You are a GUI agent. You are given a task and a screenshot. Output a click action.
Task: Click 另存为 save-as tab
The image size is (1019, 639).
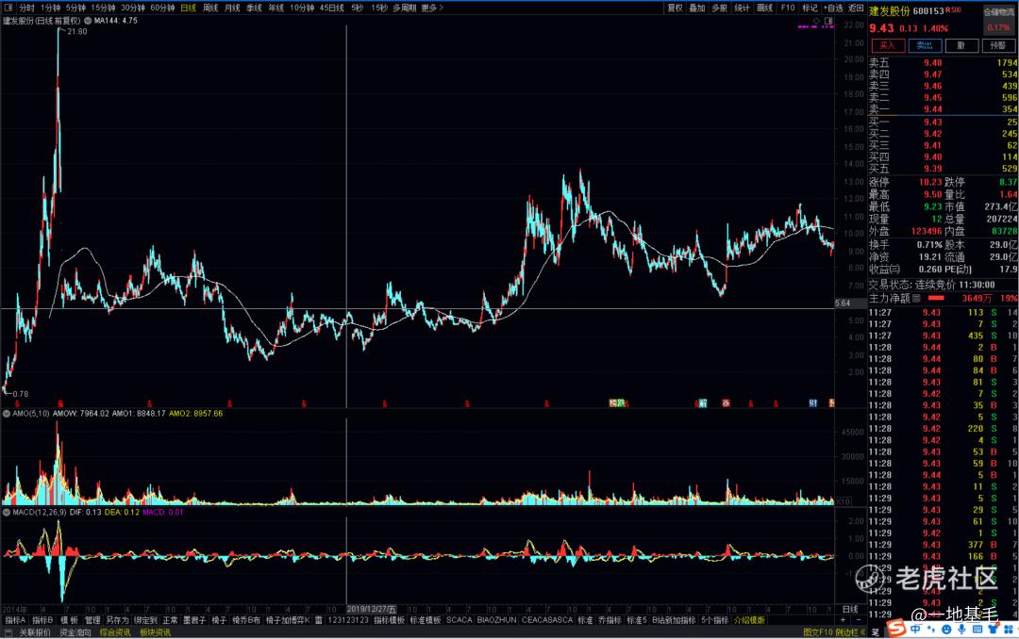tap(118, 620)
